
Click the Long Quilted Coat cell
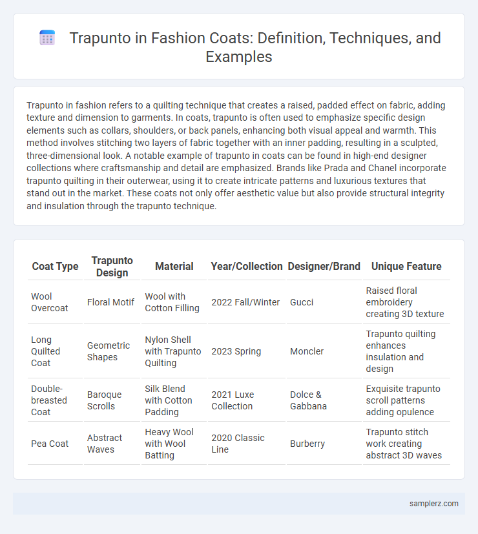point(55,351)
